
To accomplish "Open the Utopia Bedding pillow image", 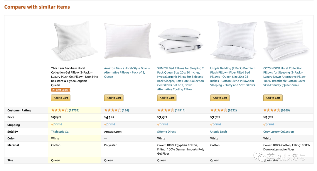I will [234, 41].
